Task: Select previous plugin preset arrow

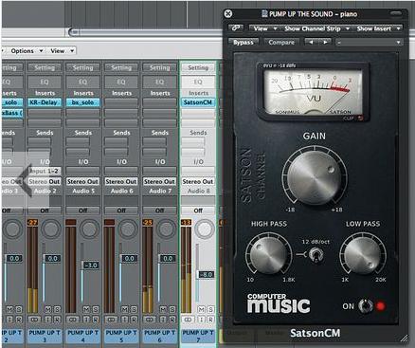Action: click(x=312, y=42)
